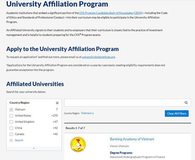This screenshot has height=160, width=195.
Task: Click the Affiliated Universities heading
Action: coord(35,84)
